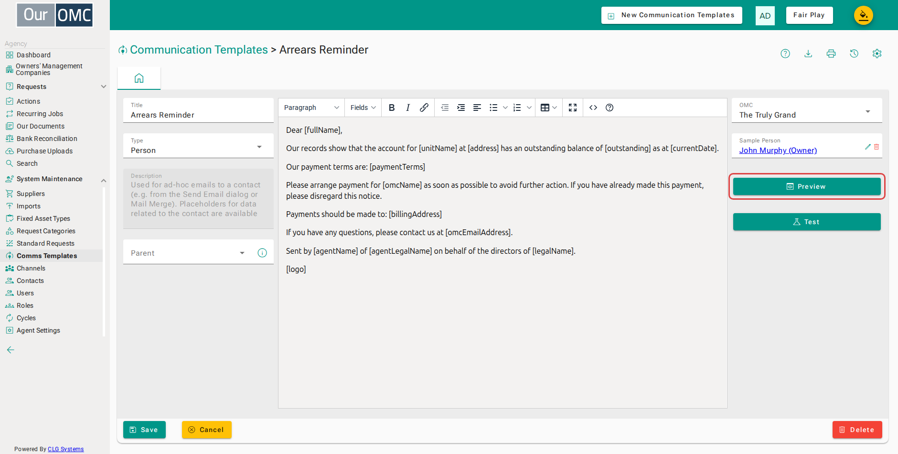Open the Type Person dropdown
Image resolution: width=898 pixels, height=454 pixels.
point(198,146)
